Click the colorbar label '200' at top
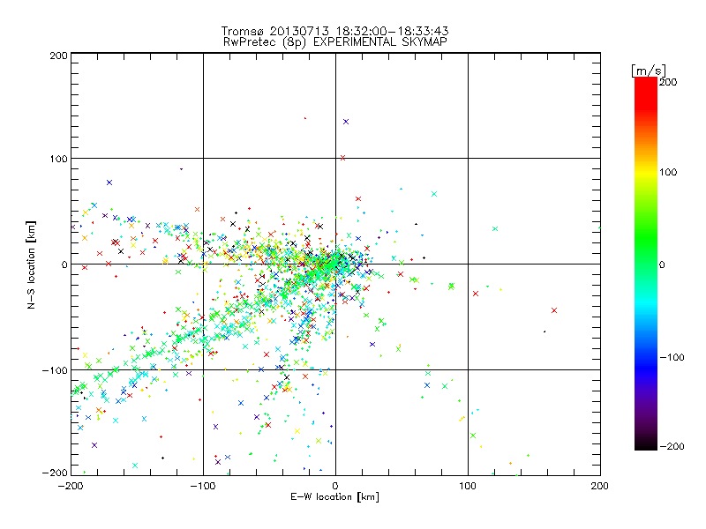 [668, 82]
